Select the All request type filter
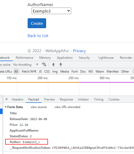 [x=16, y=72]
